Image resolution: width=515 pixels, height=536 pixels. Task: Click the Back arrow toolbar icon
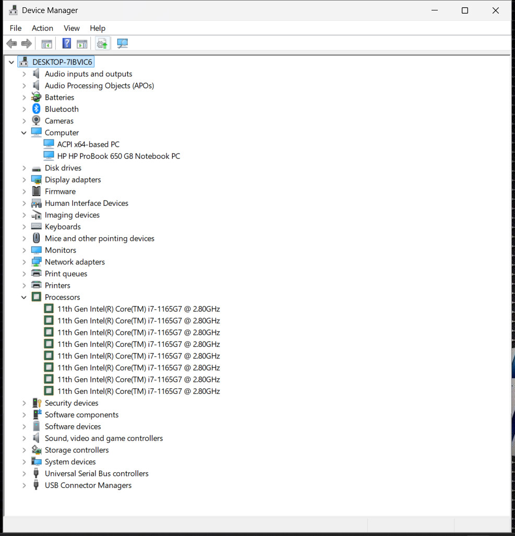[11, 43]
